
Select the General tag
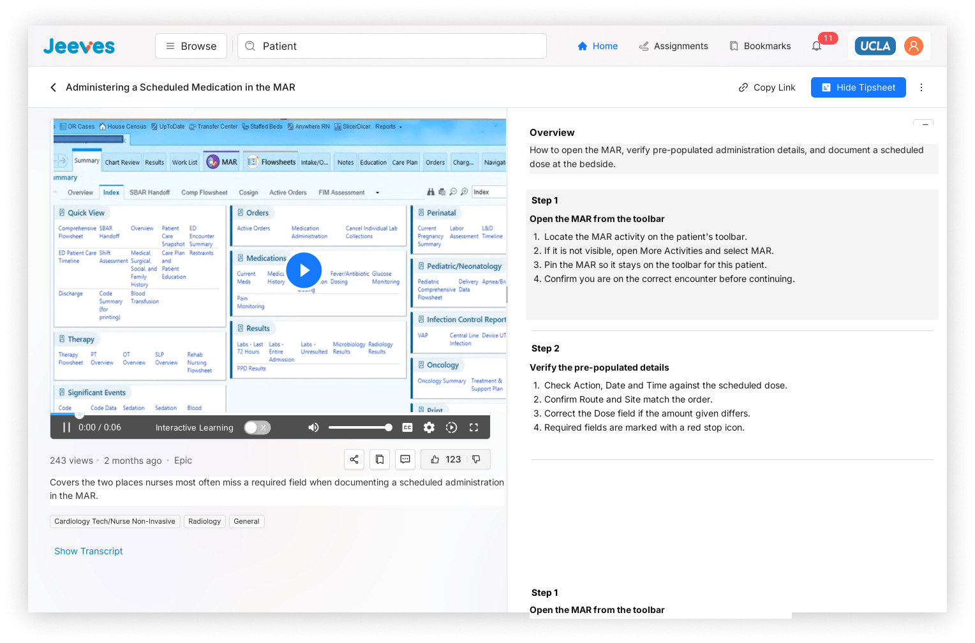[x=246, y=521]
